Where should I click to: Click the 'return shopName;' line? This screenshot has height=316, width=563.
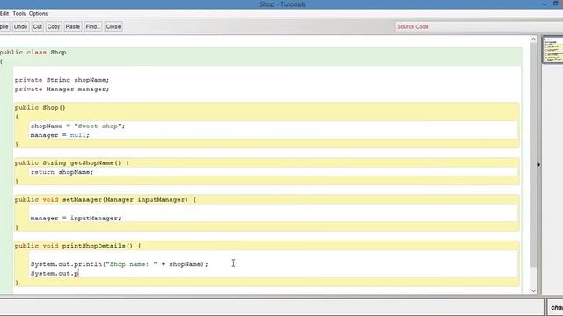(62, 172)
